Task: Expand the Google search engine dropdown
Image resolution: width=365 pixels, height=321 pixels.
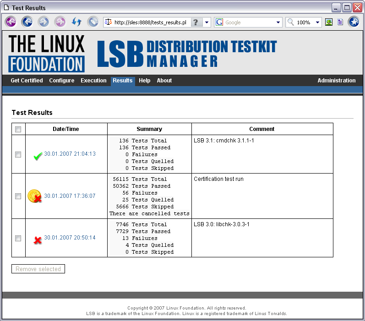Action: (x=278, y=22)
